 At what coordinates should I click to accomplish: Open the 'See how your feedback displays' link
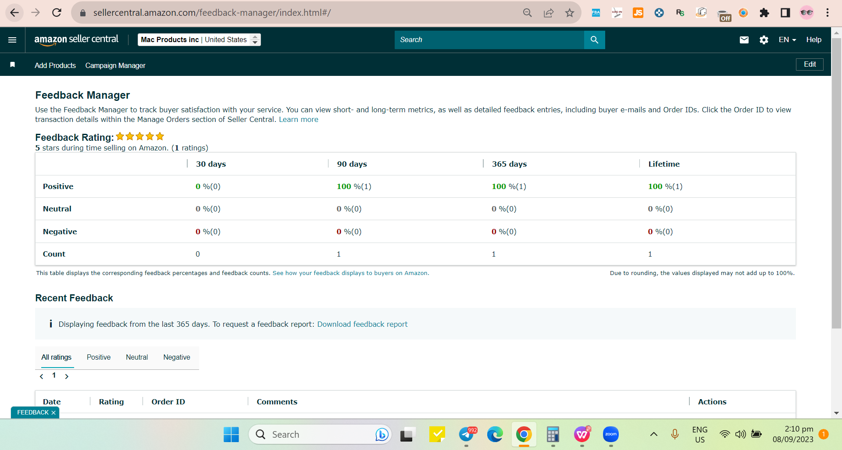[x=351, y=273]
